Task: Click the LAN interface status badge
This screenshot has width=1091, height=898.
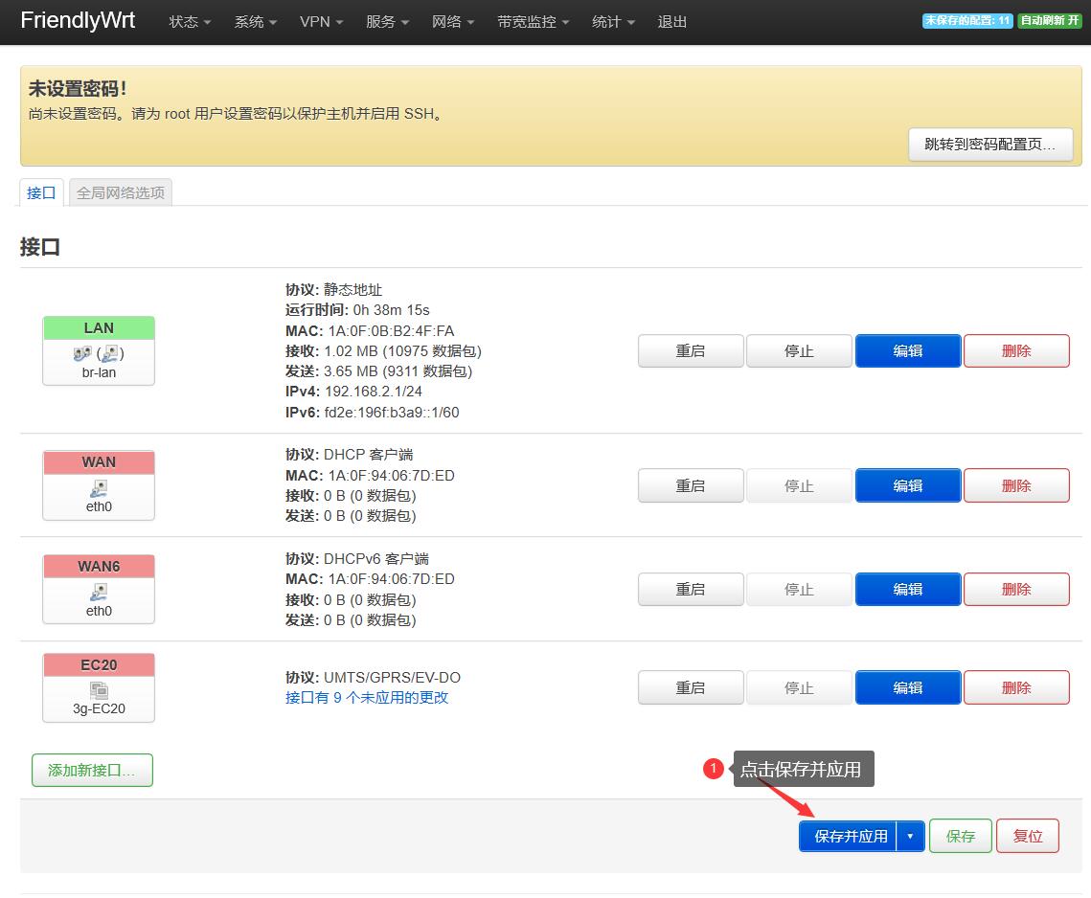Action: (x=99, y=327)
